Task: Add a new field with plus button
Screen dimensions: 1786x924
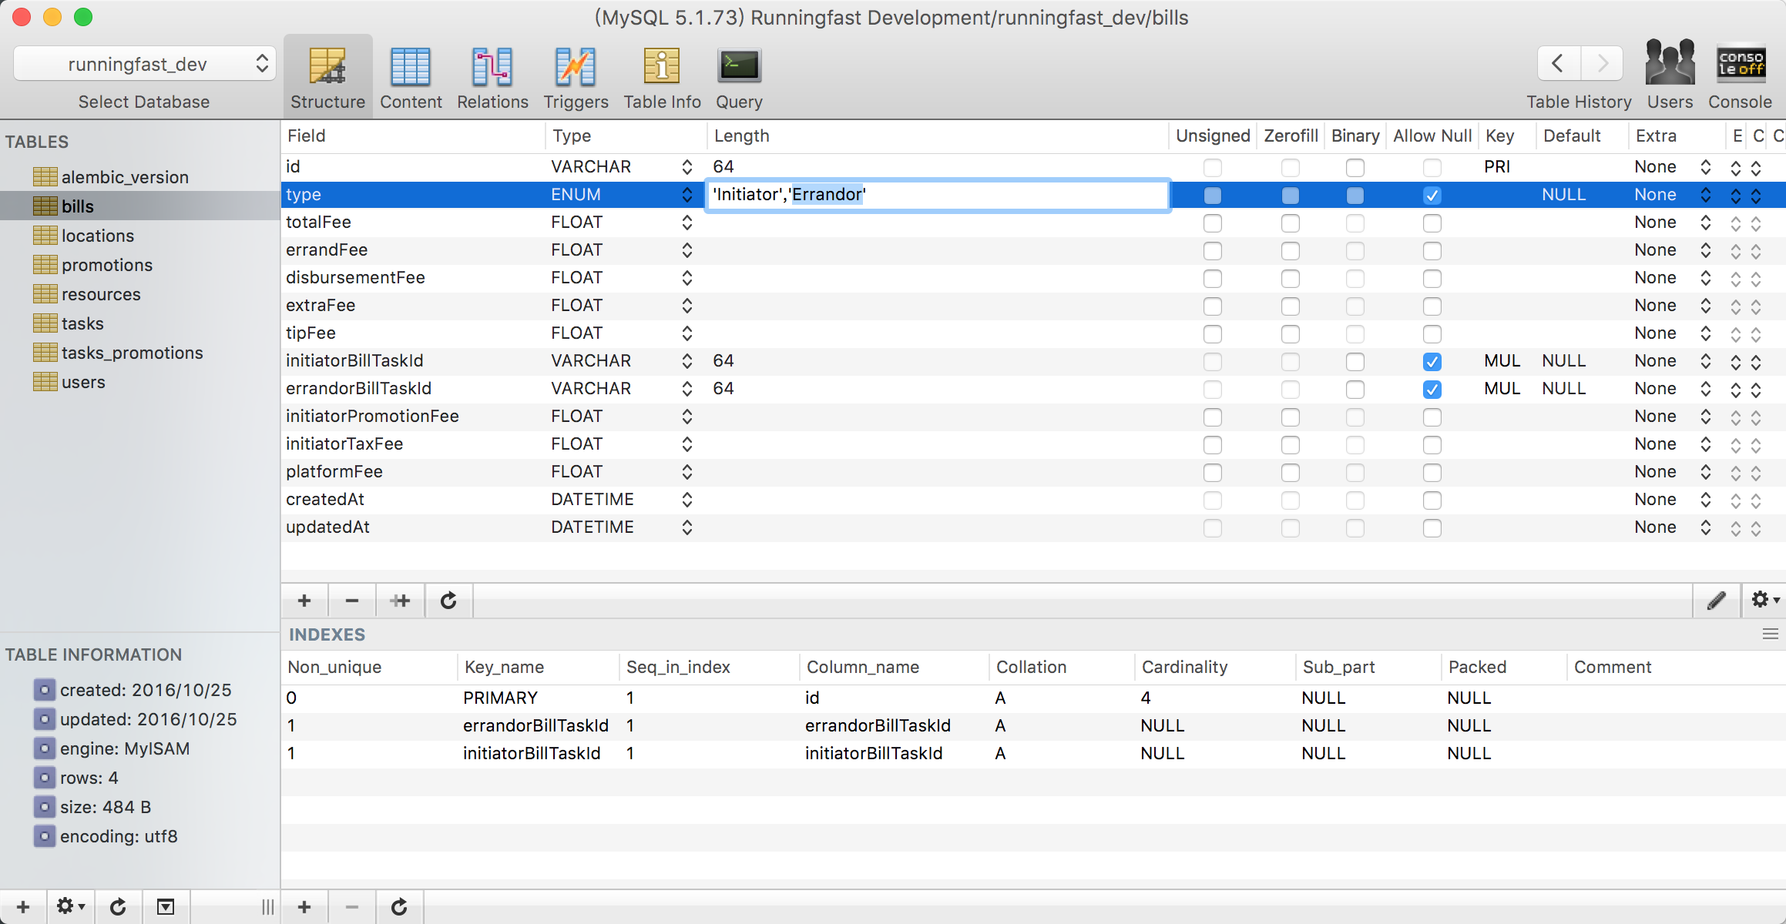Action: coord(304,601)
